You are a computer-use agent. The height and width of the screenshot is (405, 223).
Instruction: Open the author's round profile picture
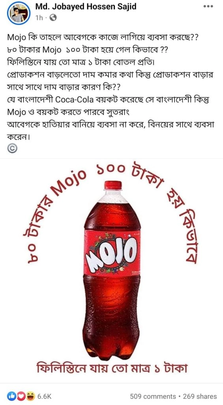(19, 13)
